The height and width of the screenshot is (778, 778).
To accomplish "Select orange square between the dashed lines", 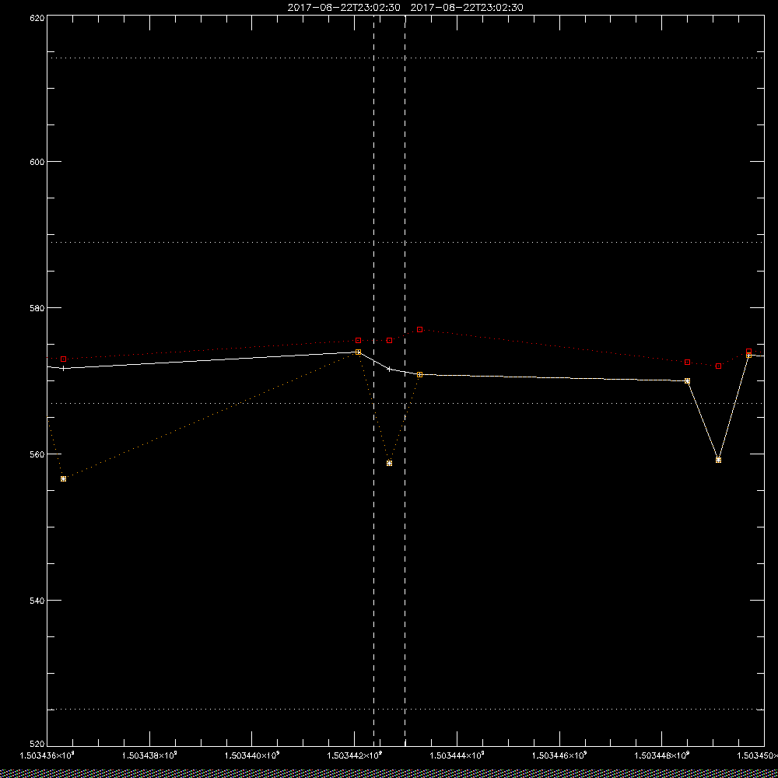I will coord(390,464).
